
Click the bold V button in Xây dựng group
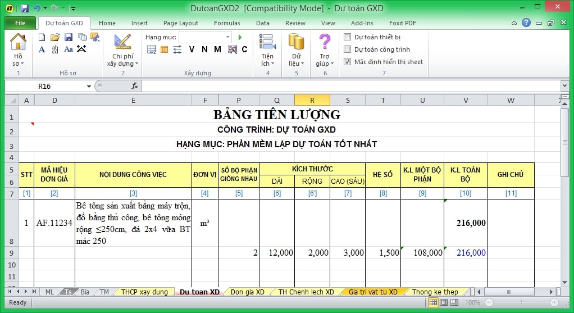[x=192, y=49]
